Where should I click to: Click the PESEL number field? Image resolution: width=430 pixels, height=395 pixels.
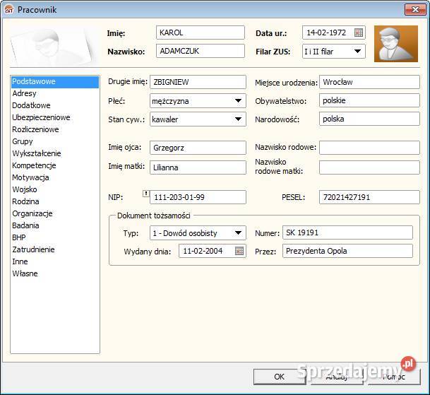[x=369, y=197]
